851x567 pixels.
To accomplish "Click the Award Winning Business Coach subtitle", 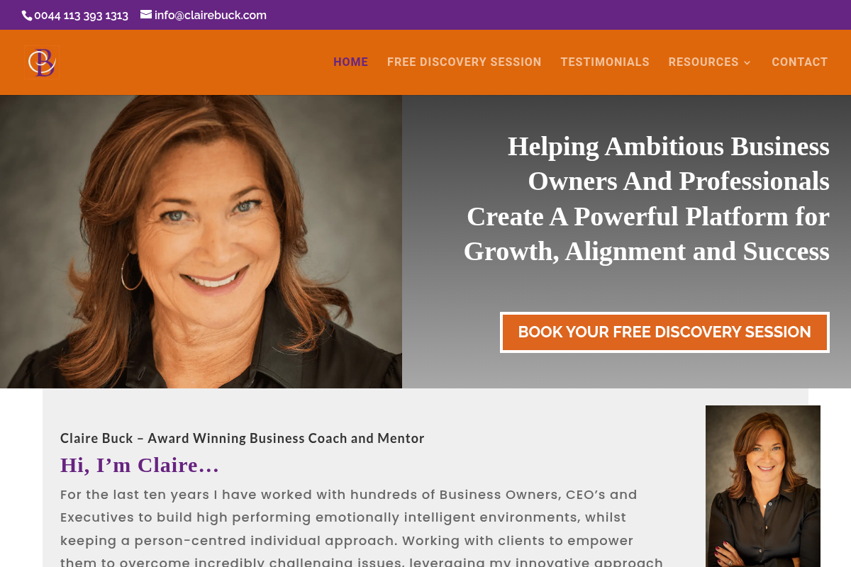I will [x=243, y=438].
